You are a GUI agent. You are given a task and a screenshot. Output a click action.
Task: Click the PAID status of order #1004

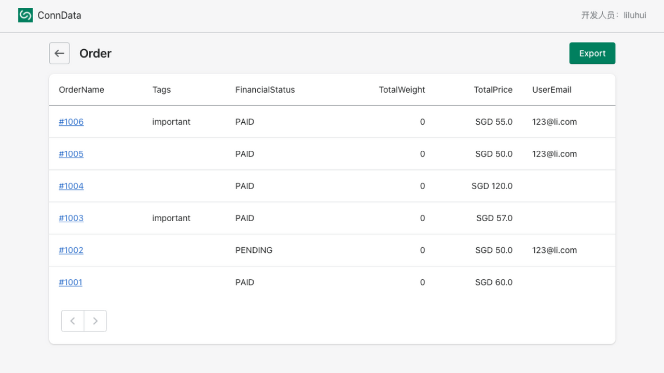[x=245, y=186]
